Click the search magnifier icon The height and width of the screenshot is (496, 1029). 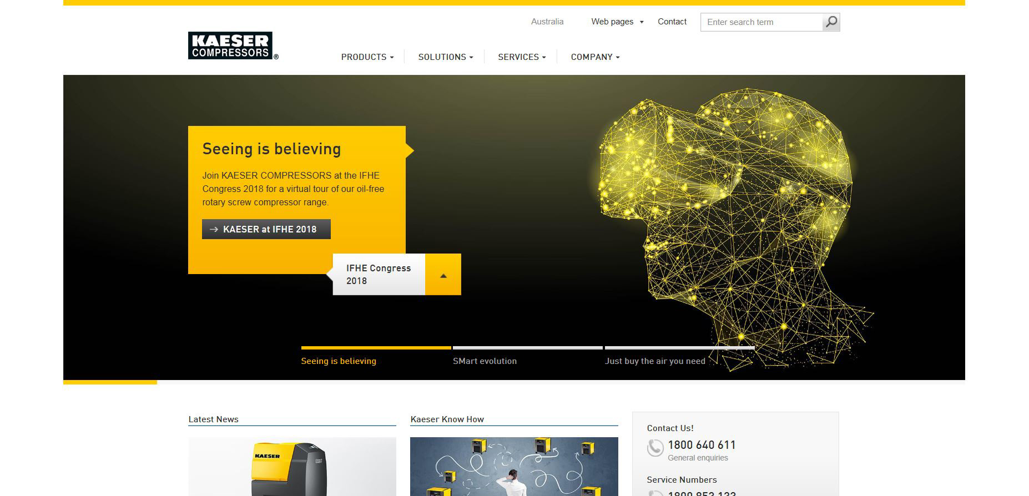coord(831,22)
